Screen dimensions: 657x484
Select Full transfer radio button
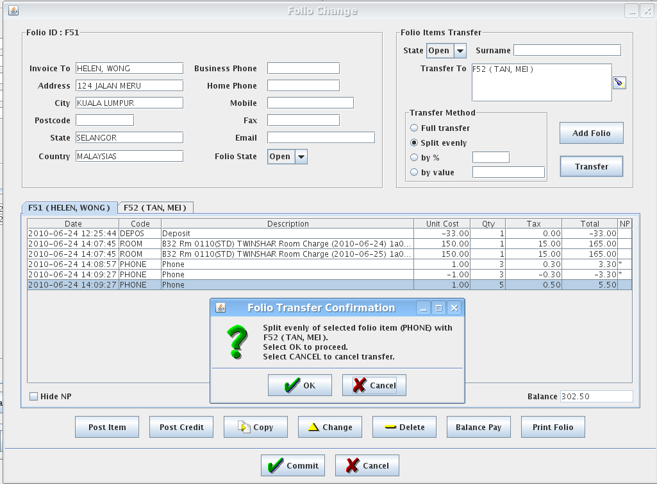[414, 128]
